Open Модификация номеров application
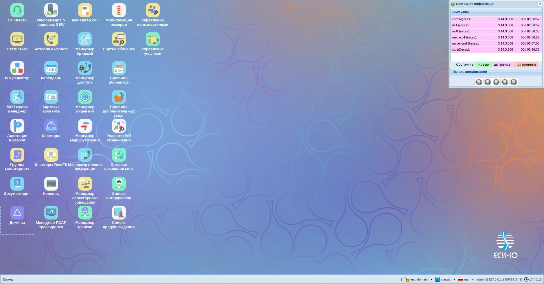Screen dimensions: 544x284 (119, 10)
